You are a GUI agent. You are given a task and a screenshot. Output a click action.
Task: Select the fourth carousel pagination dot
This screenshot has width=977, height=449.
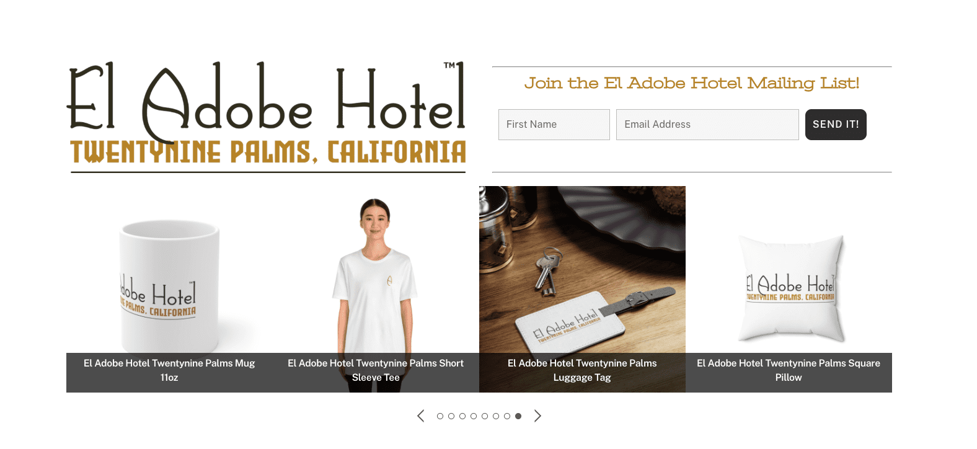pyautogui.click(x=474, y=416)
